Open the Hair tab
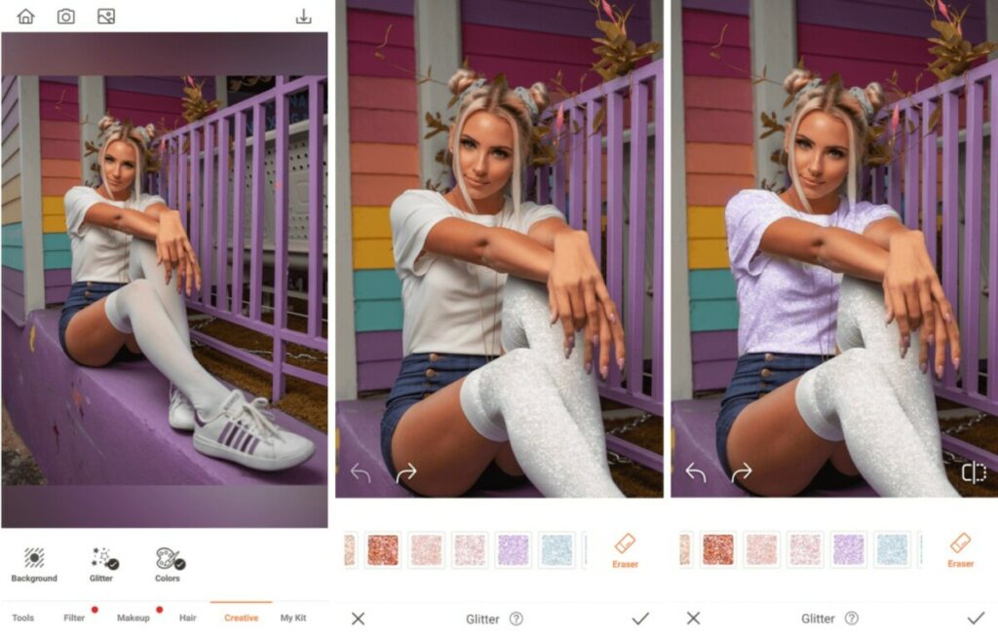This screenshot has width=998, height=638. (188, 618)
